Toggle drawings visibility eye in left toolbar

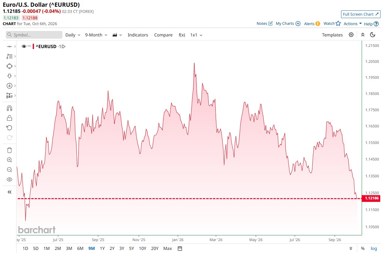tap(9, 179)
